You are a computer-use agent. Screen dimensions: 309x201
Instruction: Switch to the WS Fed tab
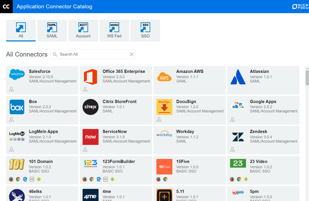tap(114, 30)
